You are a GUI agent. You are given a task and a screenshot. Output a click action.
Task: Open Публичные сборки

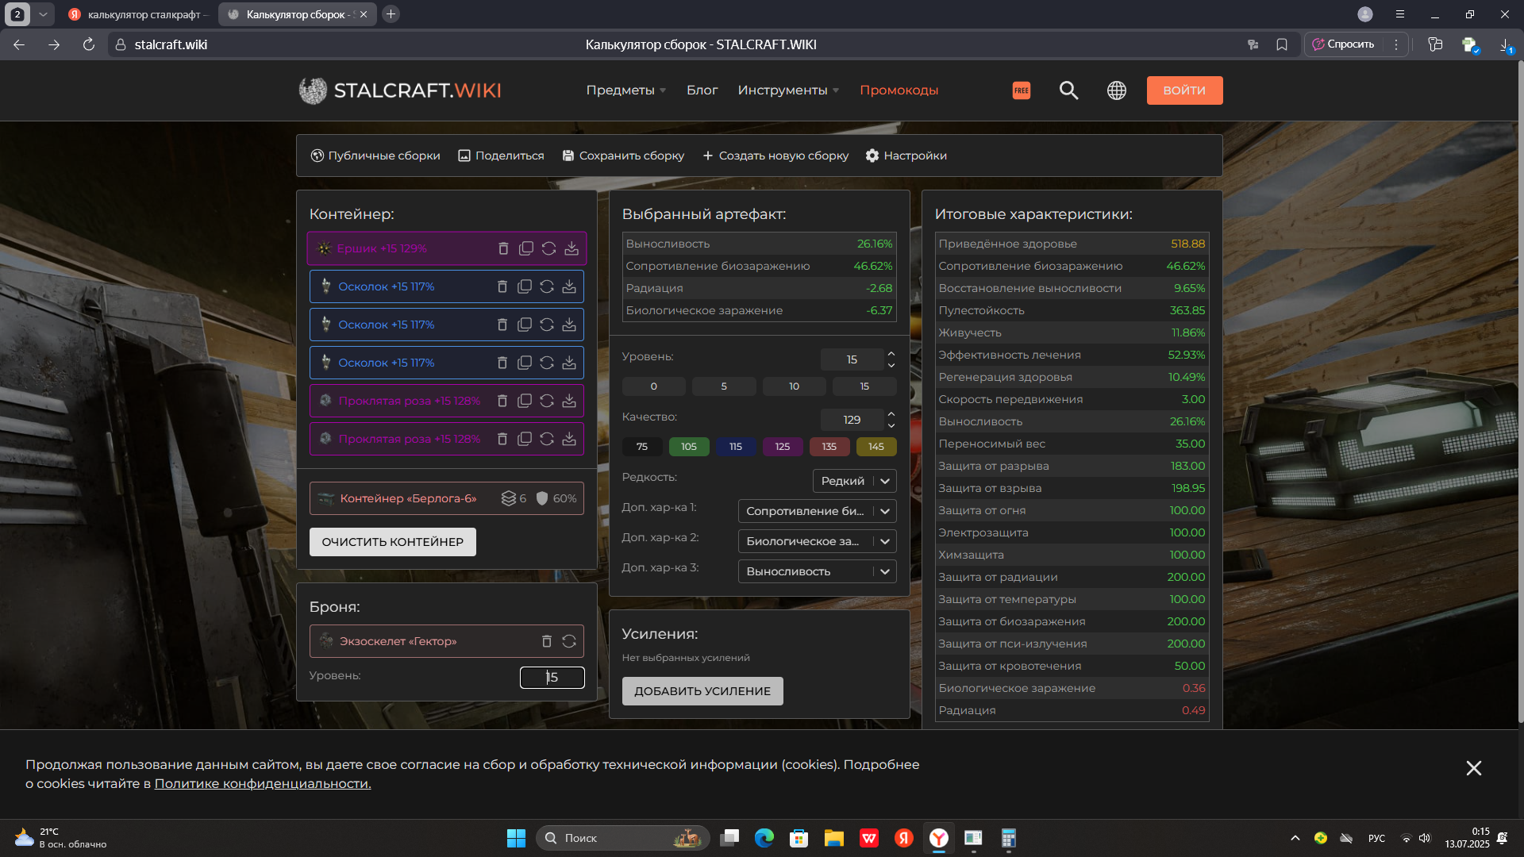click(x=375, y=156)
